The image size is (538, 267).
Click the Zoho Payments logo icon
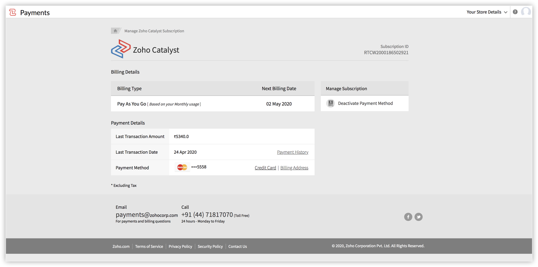pyautogui.click(x=13, y=12)
